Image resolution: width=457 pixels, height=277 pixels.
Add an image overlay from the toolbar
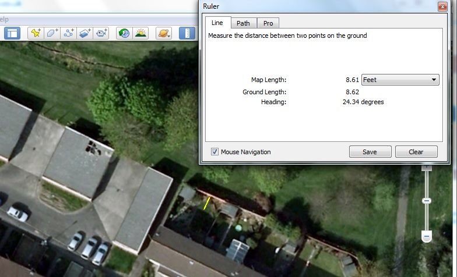pyautogui.click(x=85, y=33)
